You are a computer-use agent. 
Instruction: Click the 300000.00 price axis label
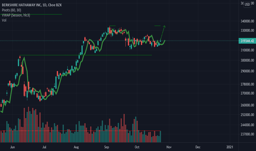tap(247, 60)
